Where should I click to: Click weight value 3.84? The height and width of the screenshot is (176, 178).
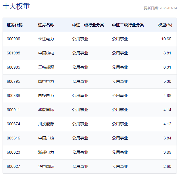167,138
